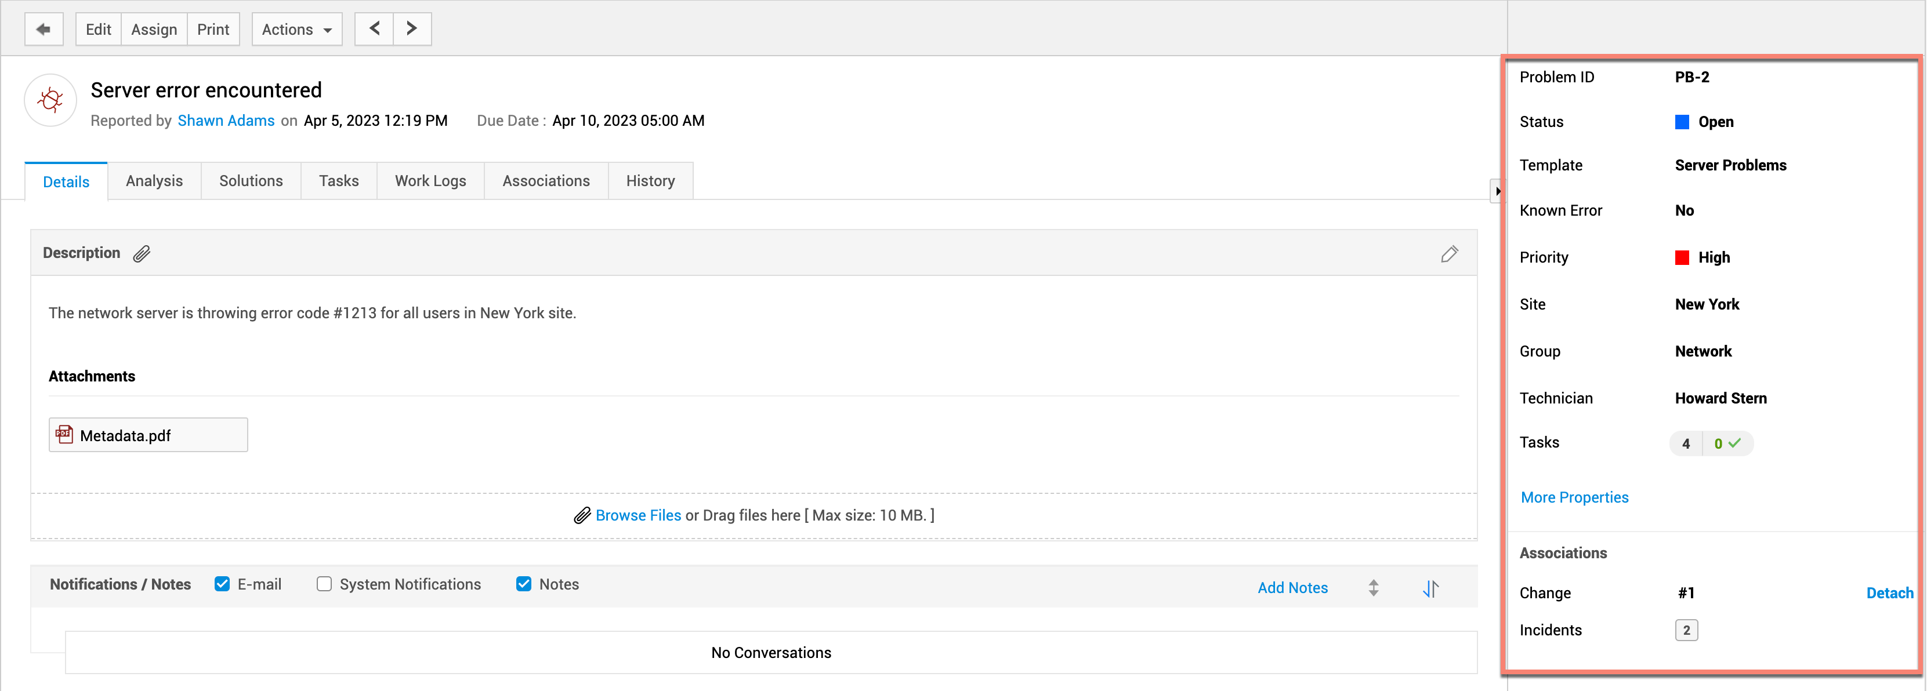Click the Detach link for Change
Screen dimensions: 1927x691
pyautogui.click(x=1889, y=593)
